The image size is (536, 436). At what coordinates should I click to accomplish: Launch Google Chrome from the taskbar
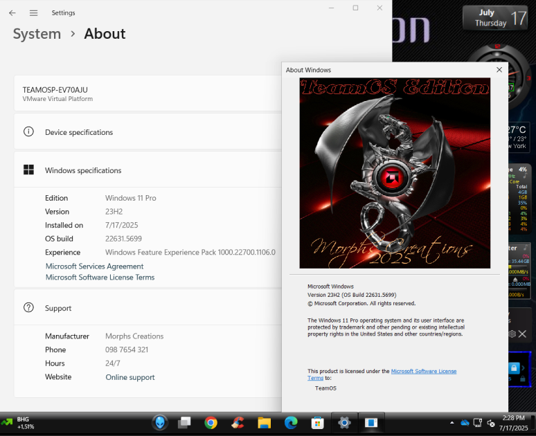[x=211, y=423]
